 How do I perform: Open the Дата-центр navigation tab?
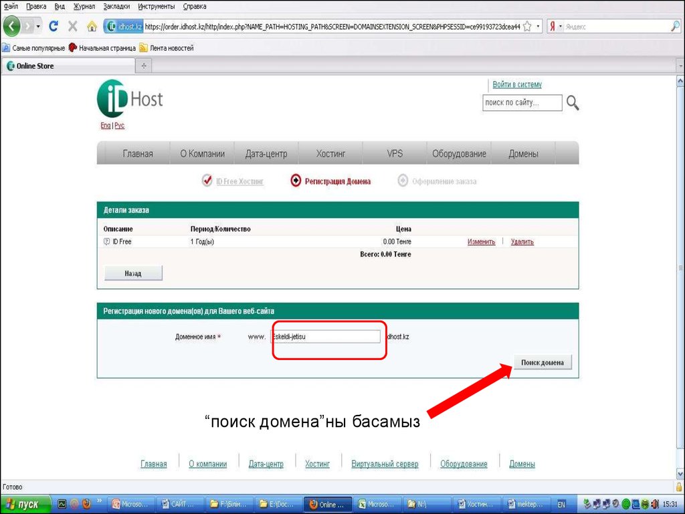[x=266, y=154]
